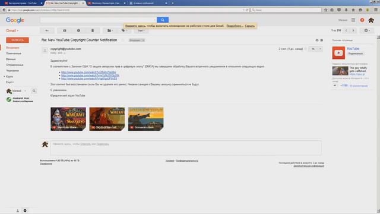Open the Gmail product switcher dropdown
Image resolution: width=380 pixels, height=214 pixels.
12,30
